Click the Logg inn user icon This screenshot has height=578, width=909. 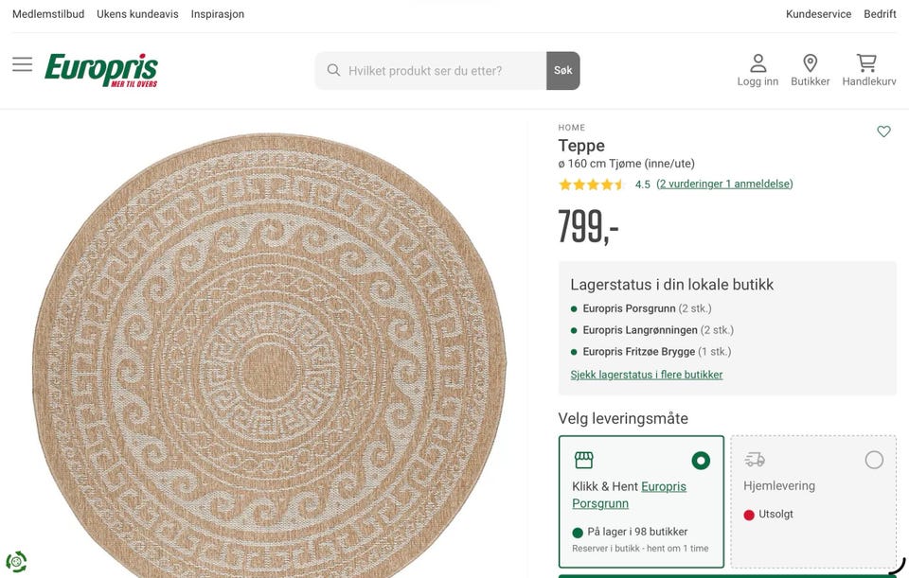(757, 63)
